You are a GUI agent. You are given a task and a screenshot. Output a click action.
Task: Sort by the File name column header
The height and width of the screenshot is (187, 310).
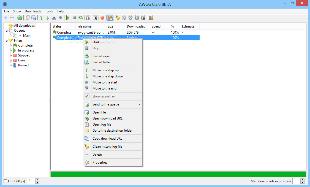(91, 26)
